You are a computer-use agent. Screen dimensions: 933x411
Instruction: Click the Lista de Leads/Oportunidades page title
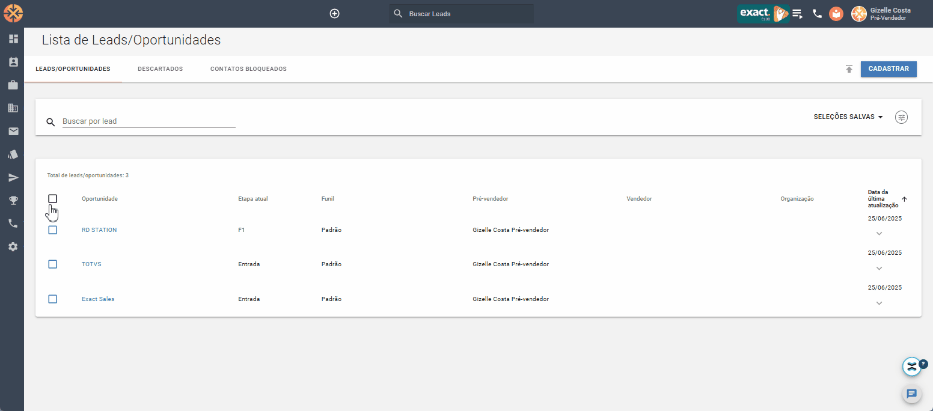click(x=131, y=40)
